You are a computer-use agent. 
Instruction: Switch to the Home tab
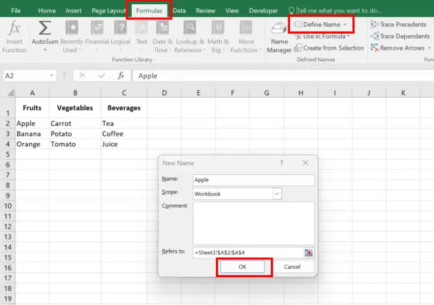pos(47,10)
